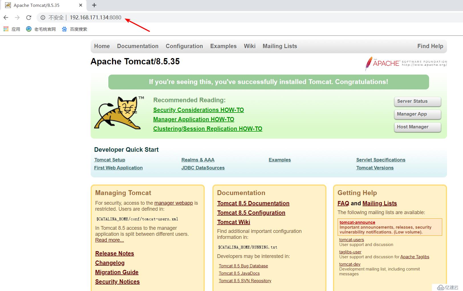Open the Security Notices link
Screen dimensions: 463x291
click(x=117, y=282)
